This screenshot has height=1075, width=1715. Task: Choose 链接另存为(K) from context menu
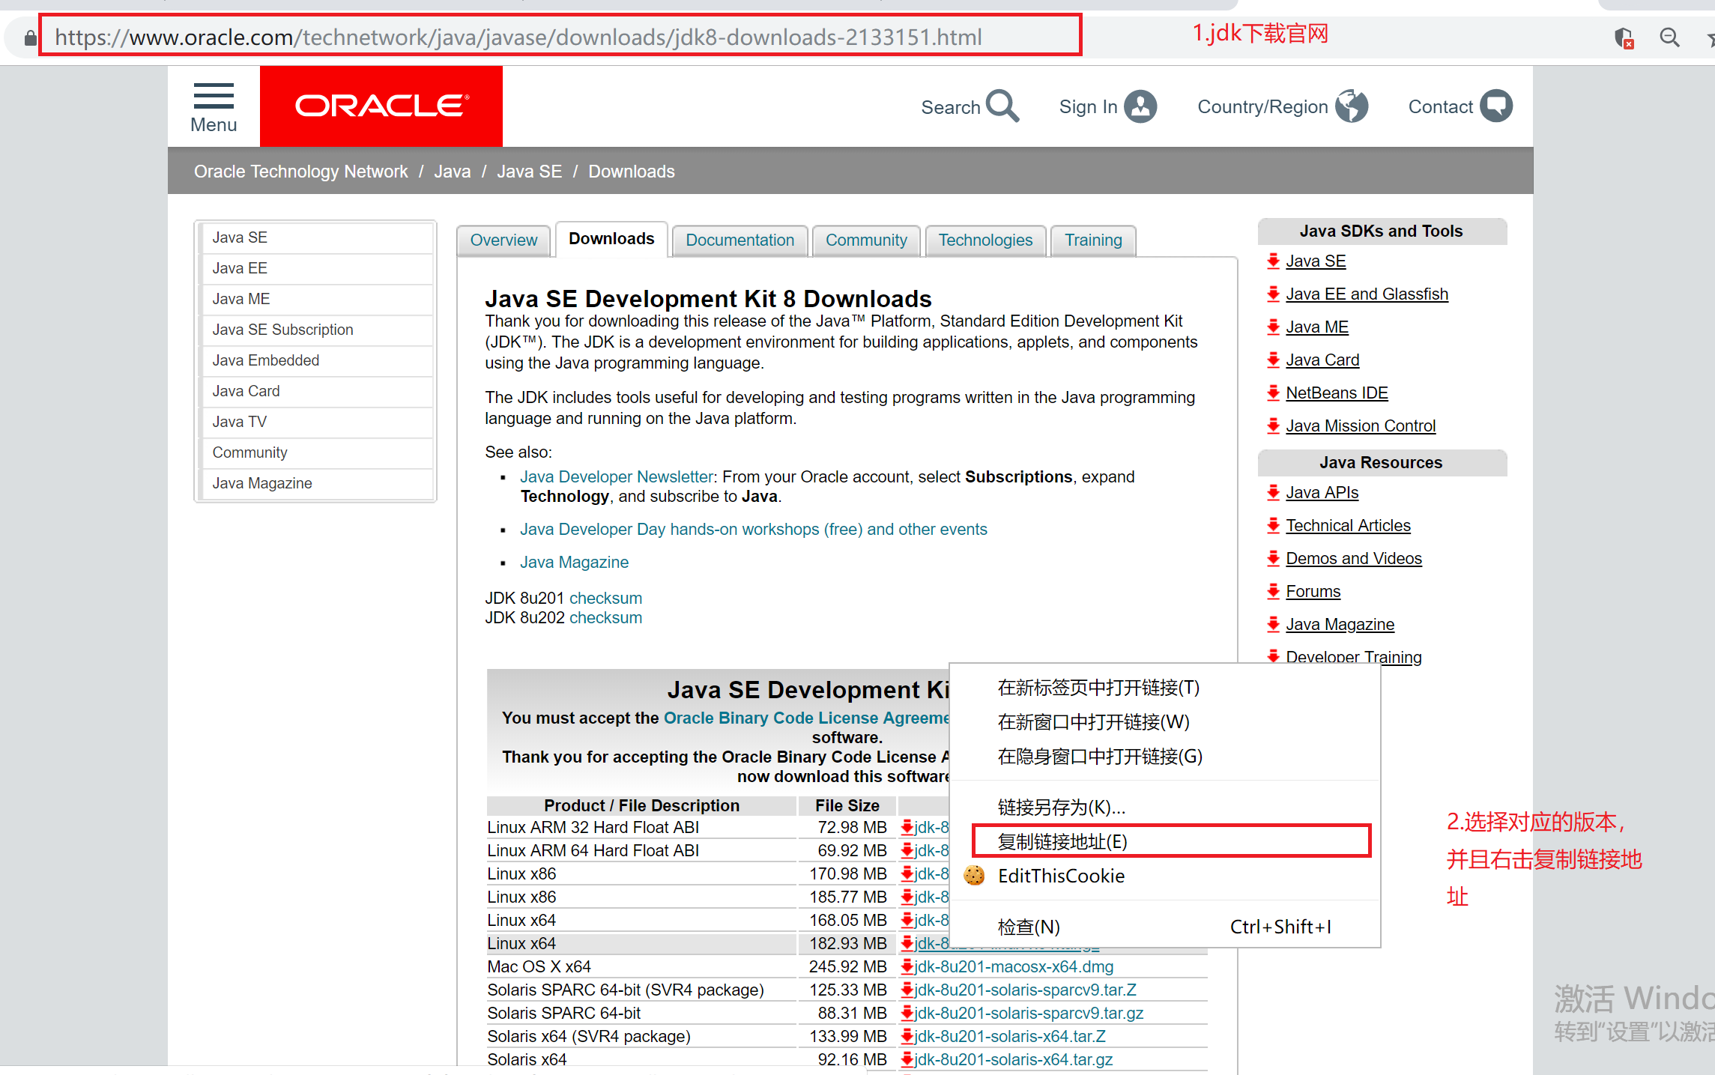pos(1061,807)
